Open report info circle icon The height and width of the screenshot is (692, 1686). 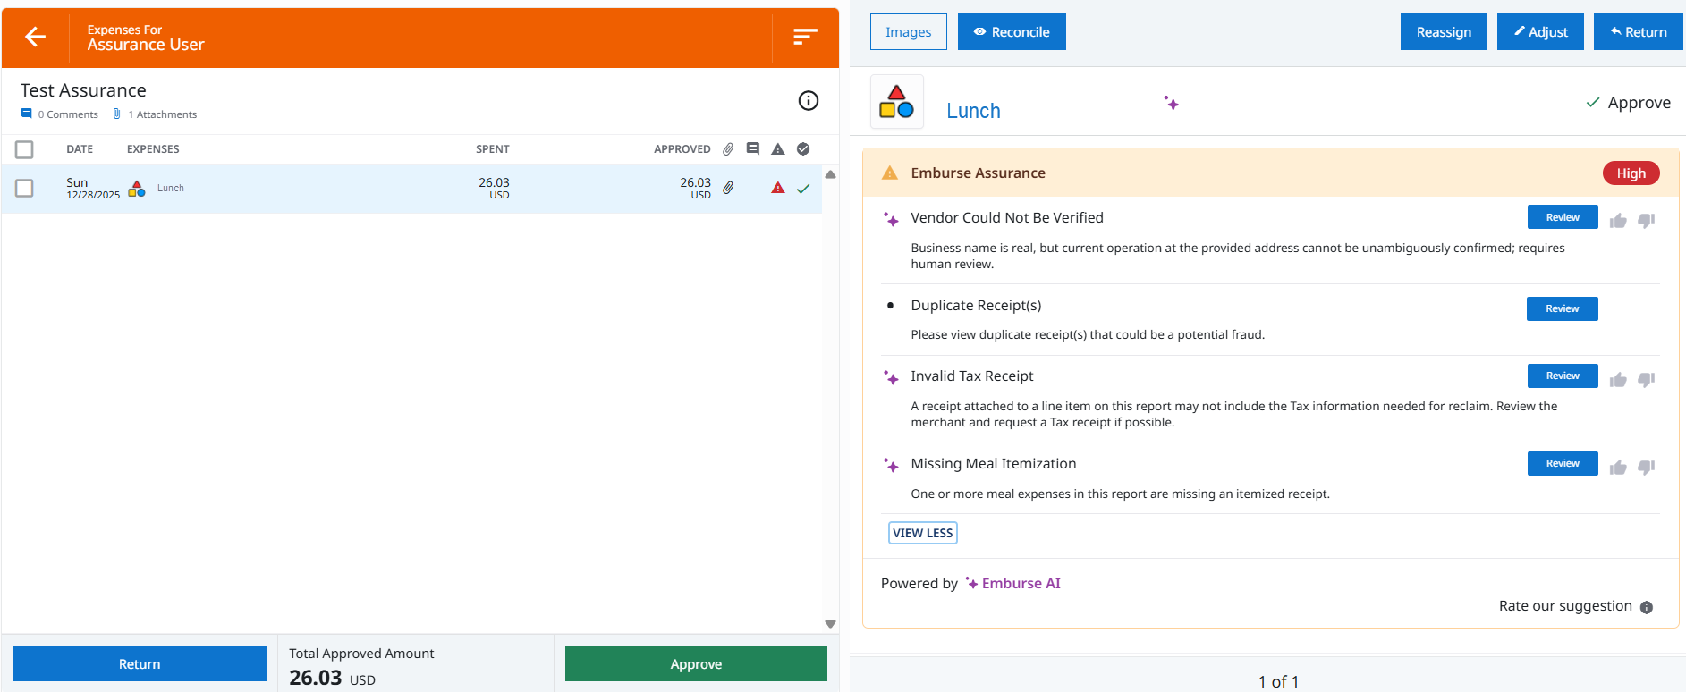(x=809, y=100)
